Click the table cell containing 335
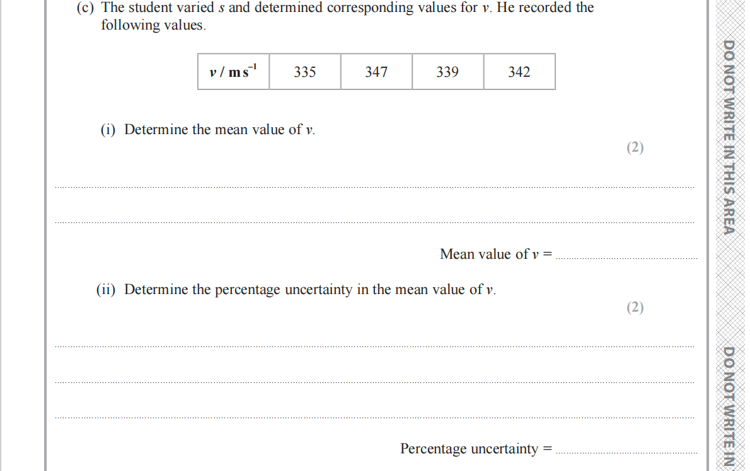This screenshot has width=750, height=471. (304, 72)
